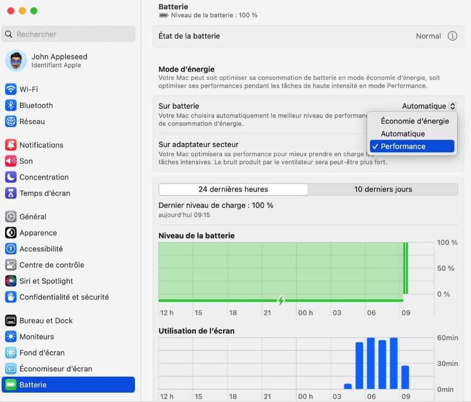Select the Son speaker icon
This screenshot has height=402, width=471.
(x=11, y=161)
